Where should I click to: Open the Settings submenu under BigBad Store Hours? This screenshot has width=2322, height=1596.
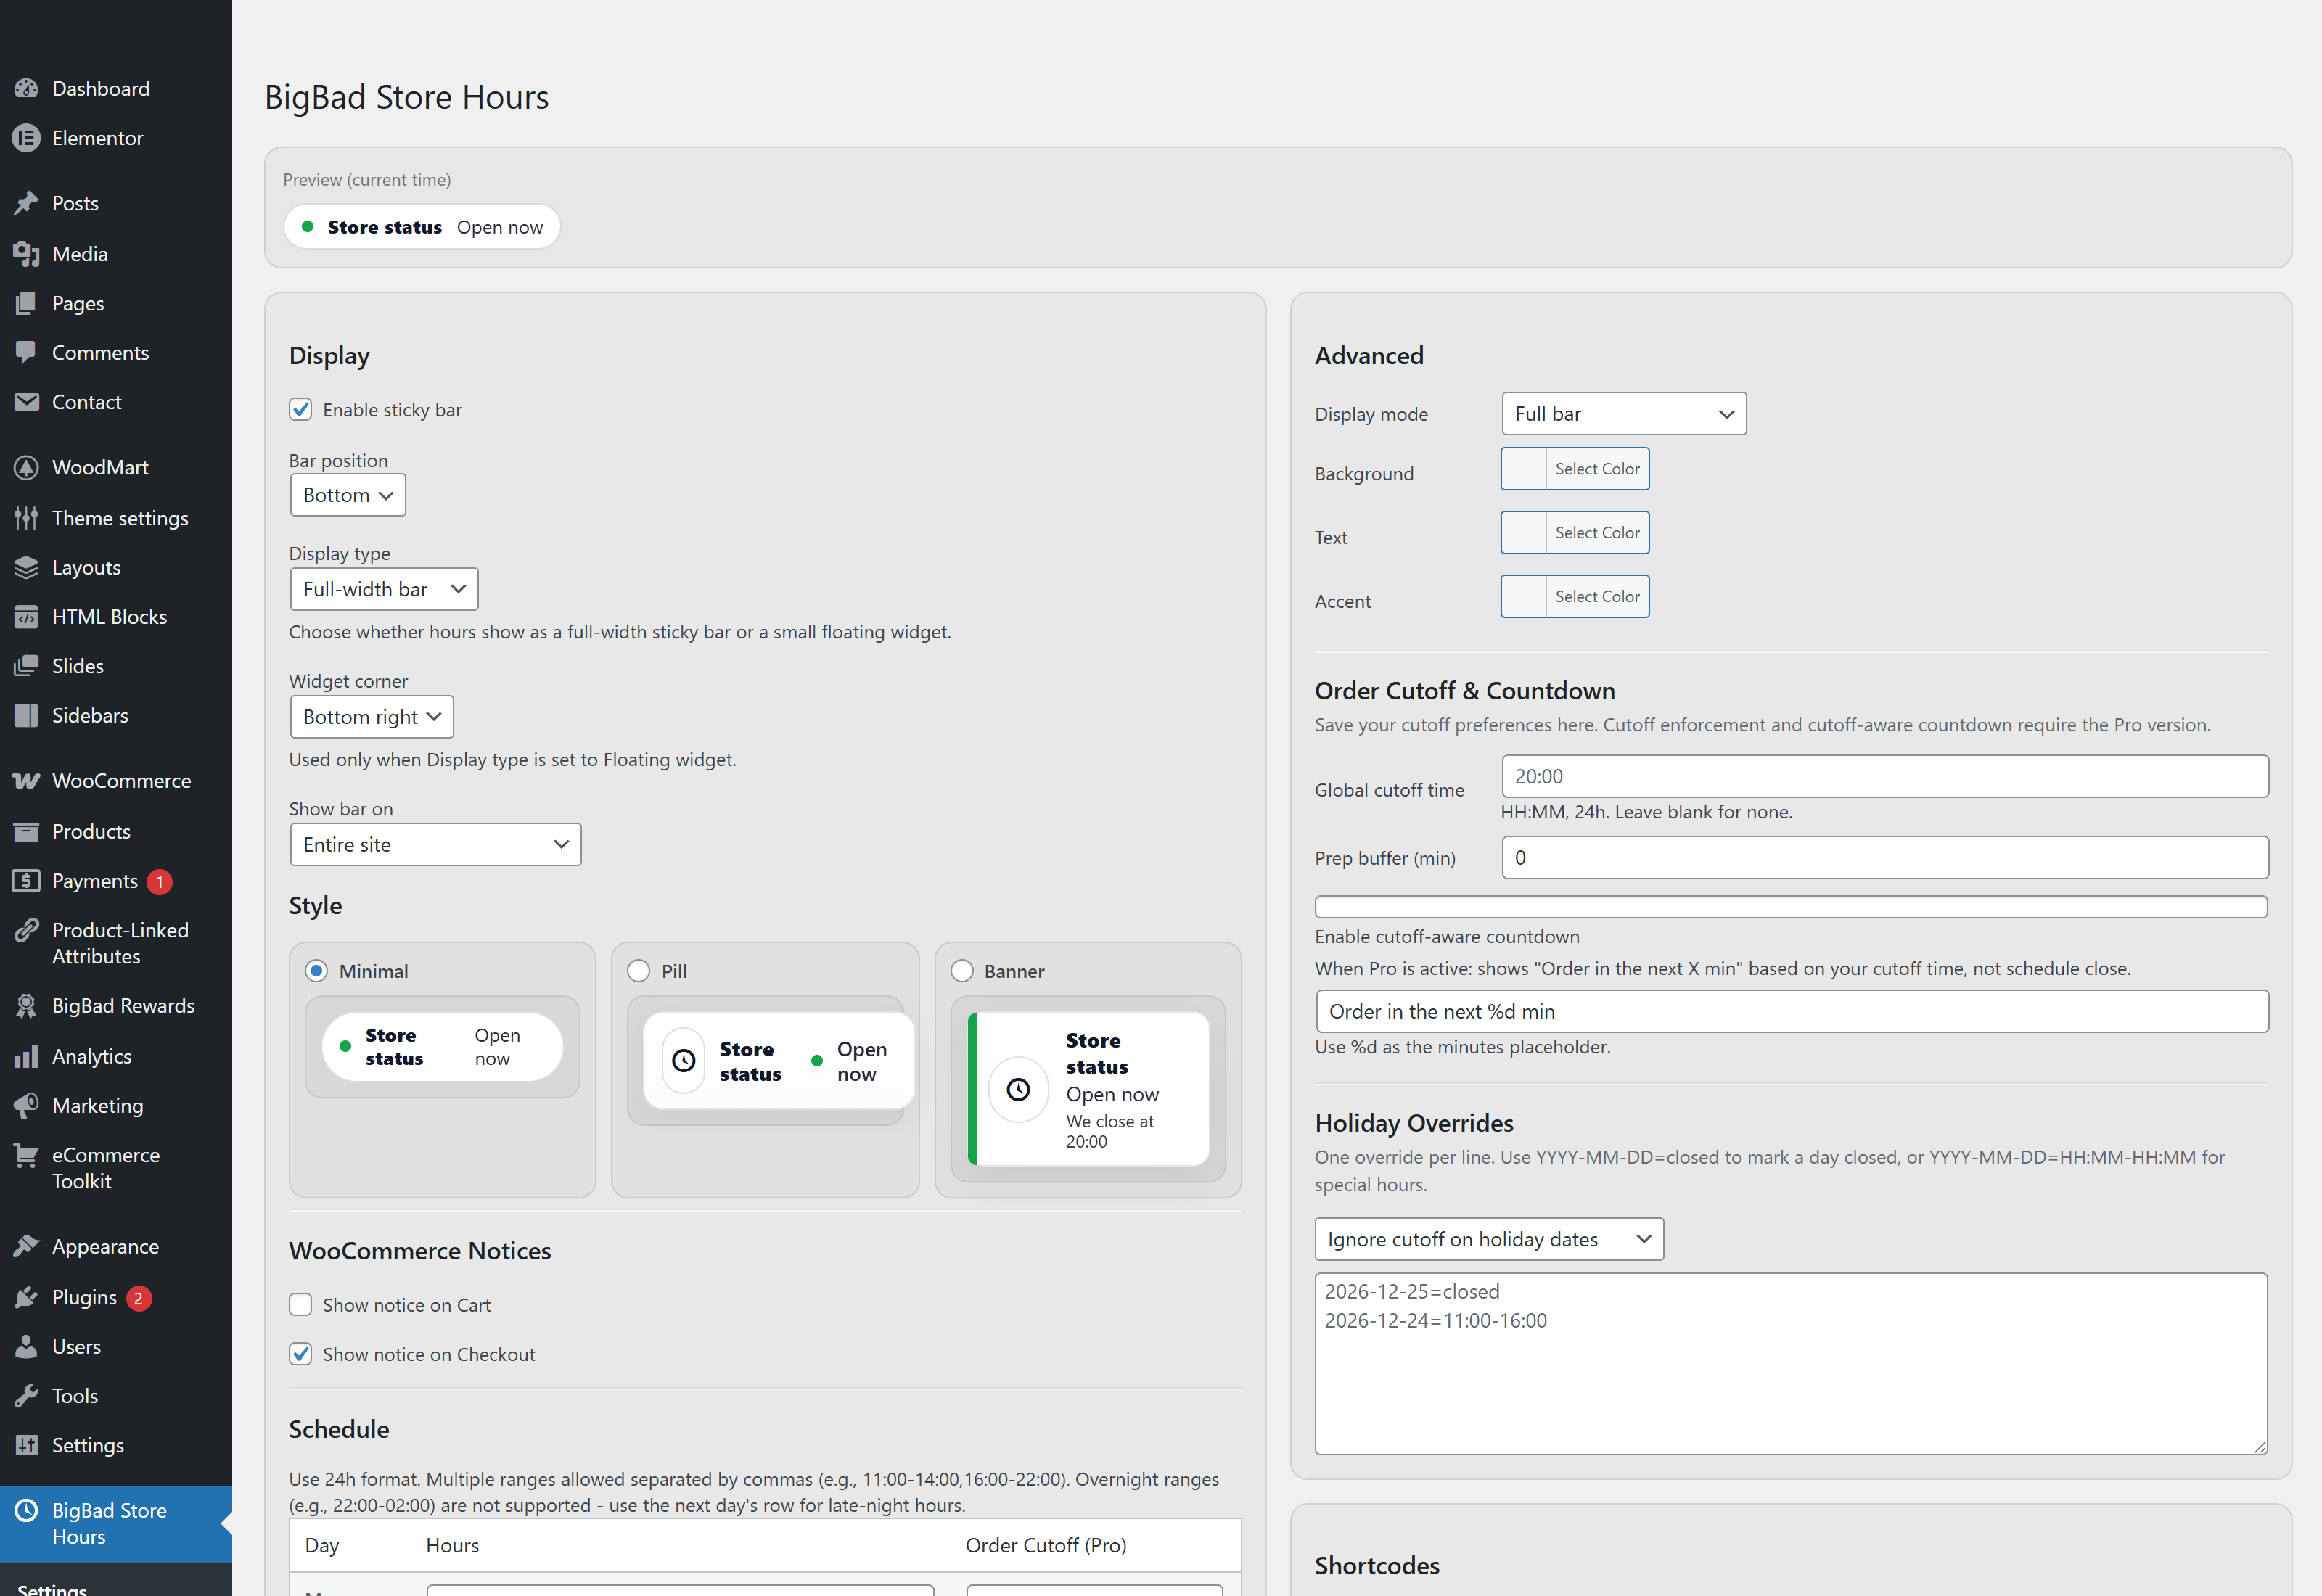(x=52, y=1588)
